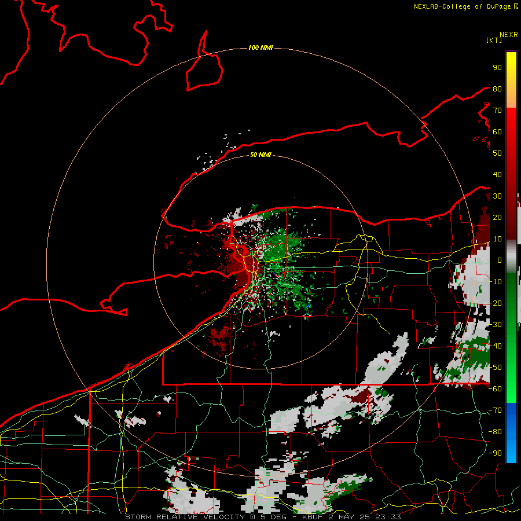Click the -90 value on the color scale
Image resolution: width=521 pixels, height=521 pixels.
click(x=495, y=453)
